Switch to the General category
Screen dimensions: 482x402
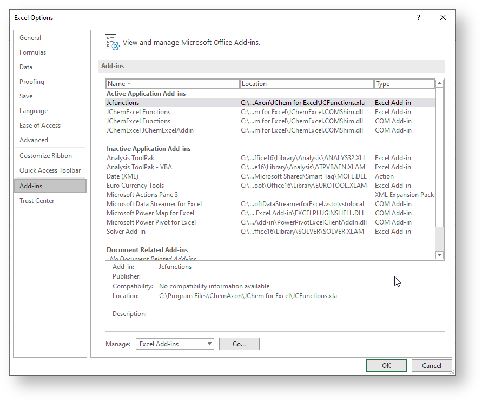pyautogui.click(x=30, y=38)
